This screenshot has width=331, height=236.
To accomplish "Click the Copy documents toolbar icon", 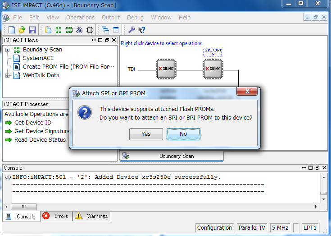I will coord(48,30).
